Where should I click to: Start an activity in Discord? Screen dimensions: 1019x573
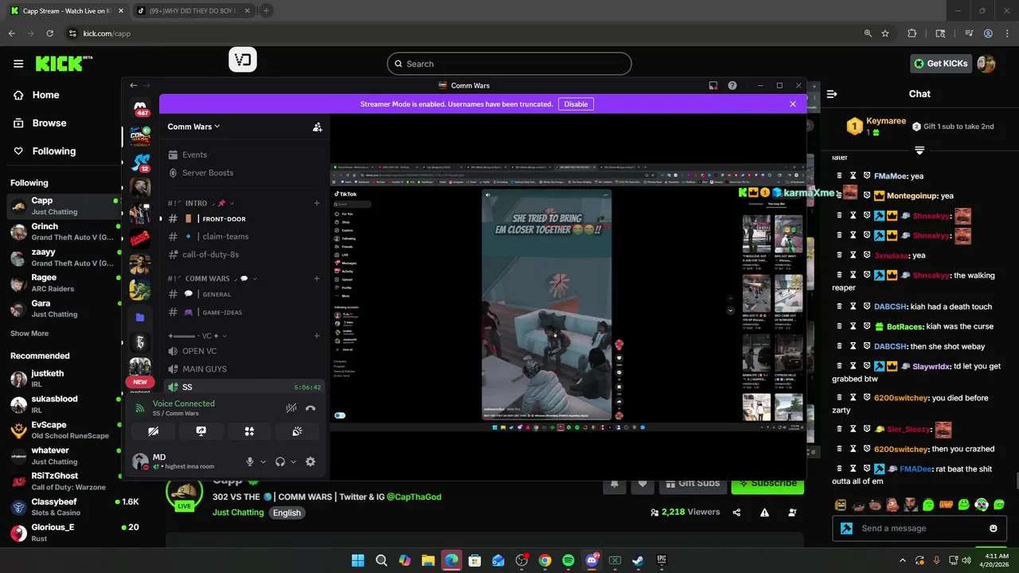pyautogui.click(x=249, y=431)
